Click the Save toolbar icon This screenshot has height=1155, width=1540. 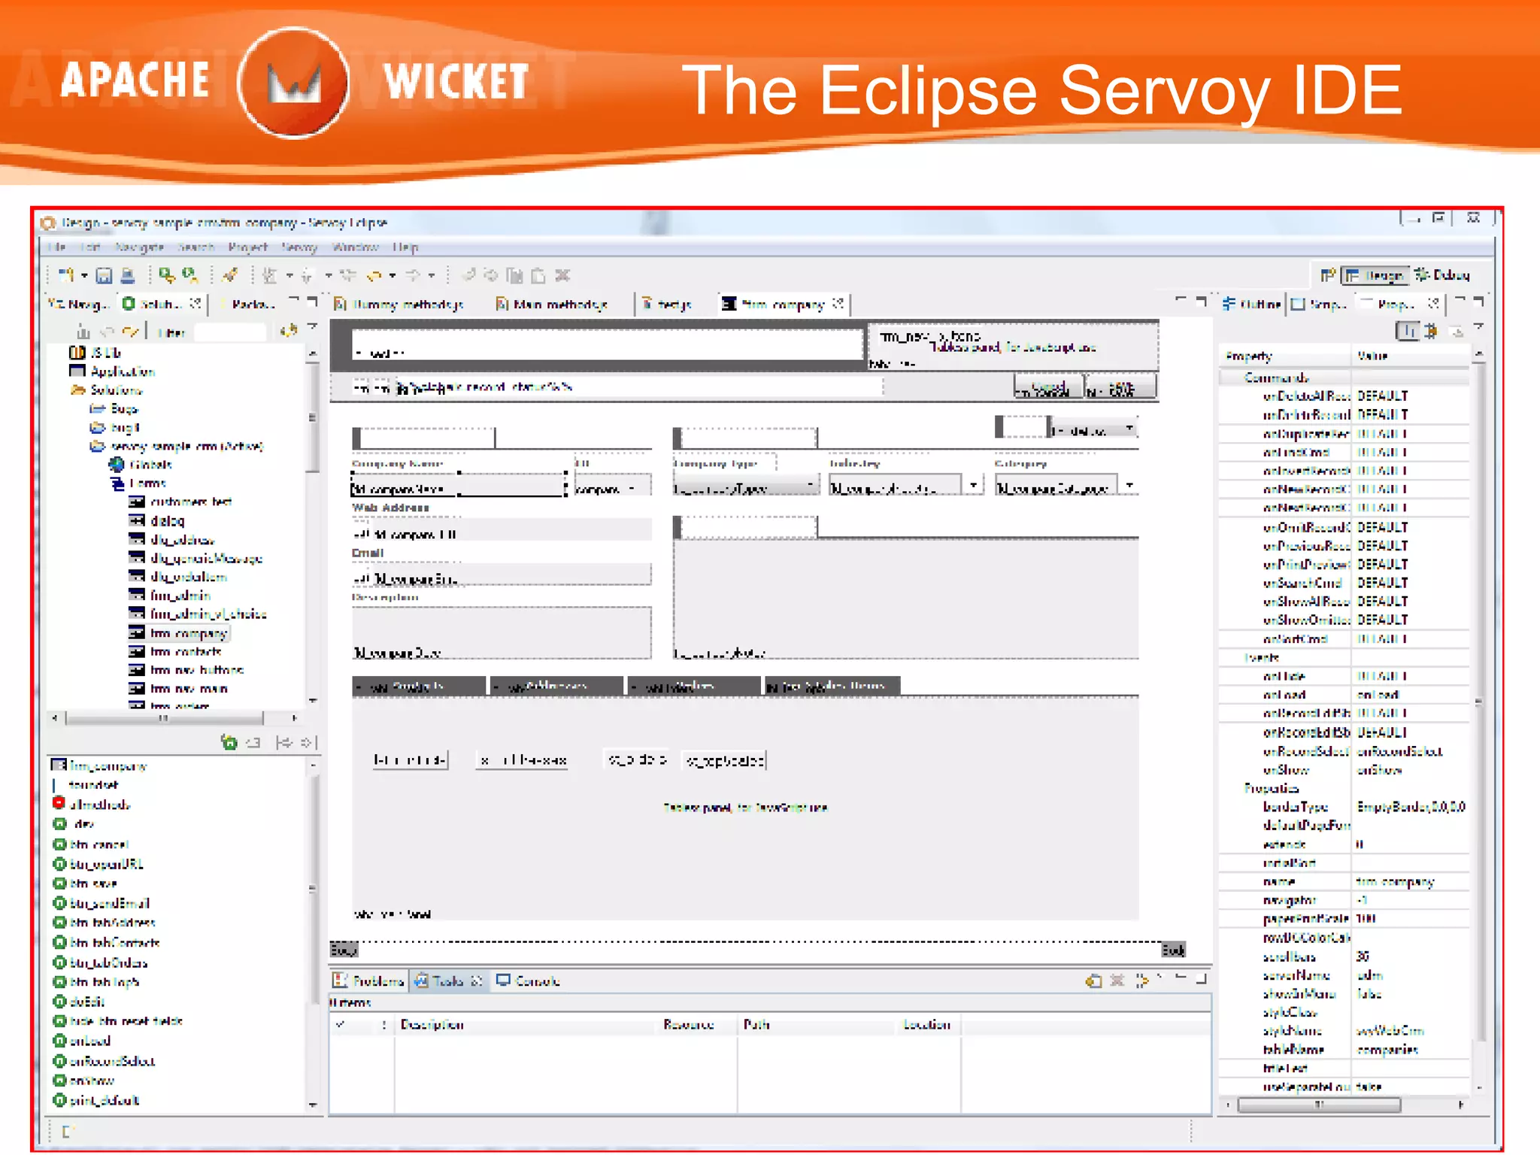click(104, 276)
